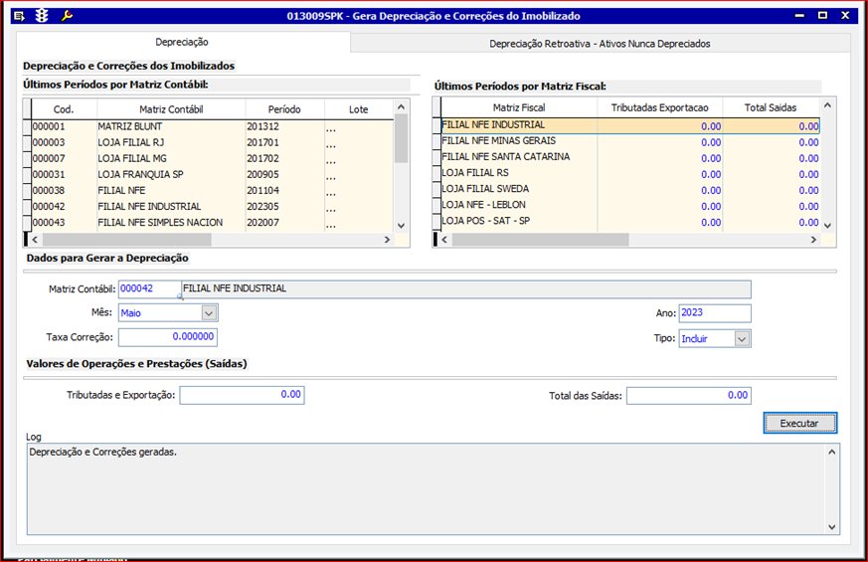Switch to Depreciação Retroativa tab
Screen dimensions: 868x562
click(x=600, y=44)
